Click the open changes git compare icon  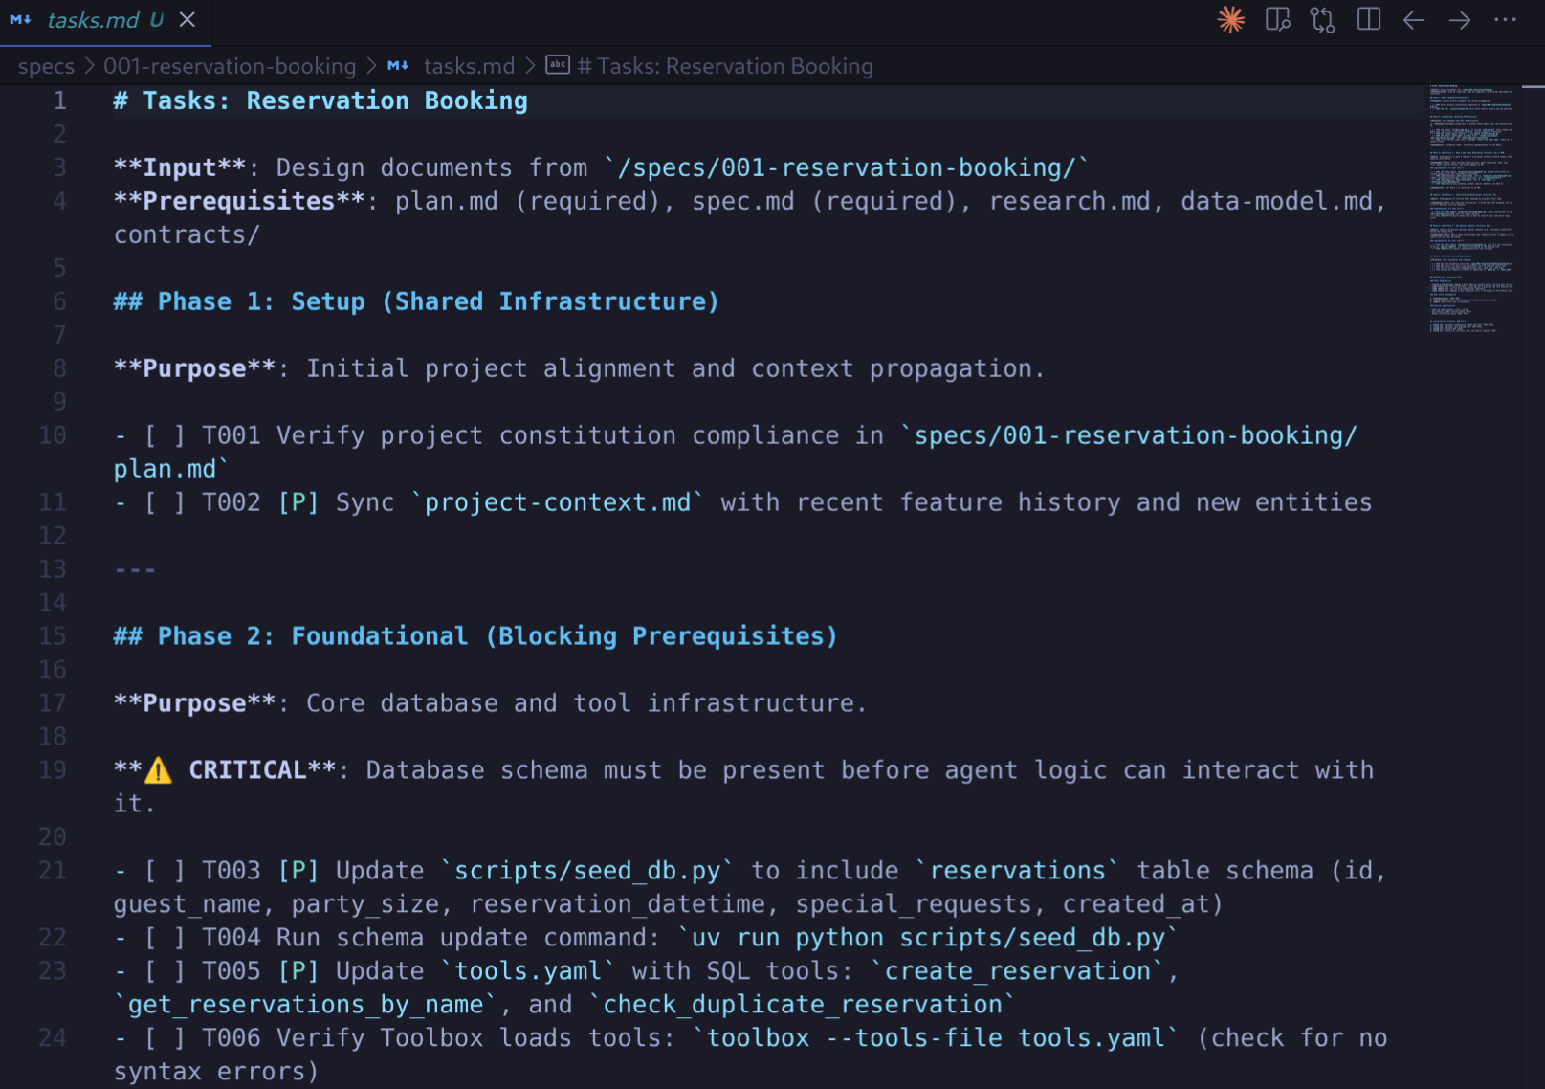pyautogui.click(x=1323, y=20)
